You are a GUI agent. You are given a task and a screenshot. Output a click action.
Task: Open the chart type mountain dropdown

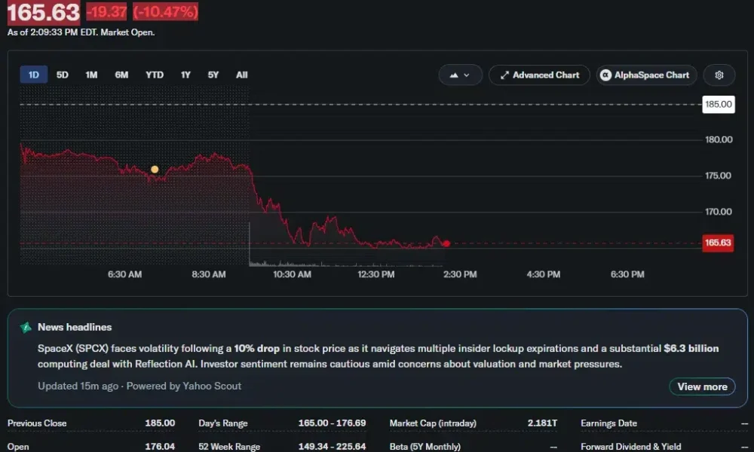tap(460, 75)
